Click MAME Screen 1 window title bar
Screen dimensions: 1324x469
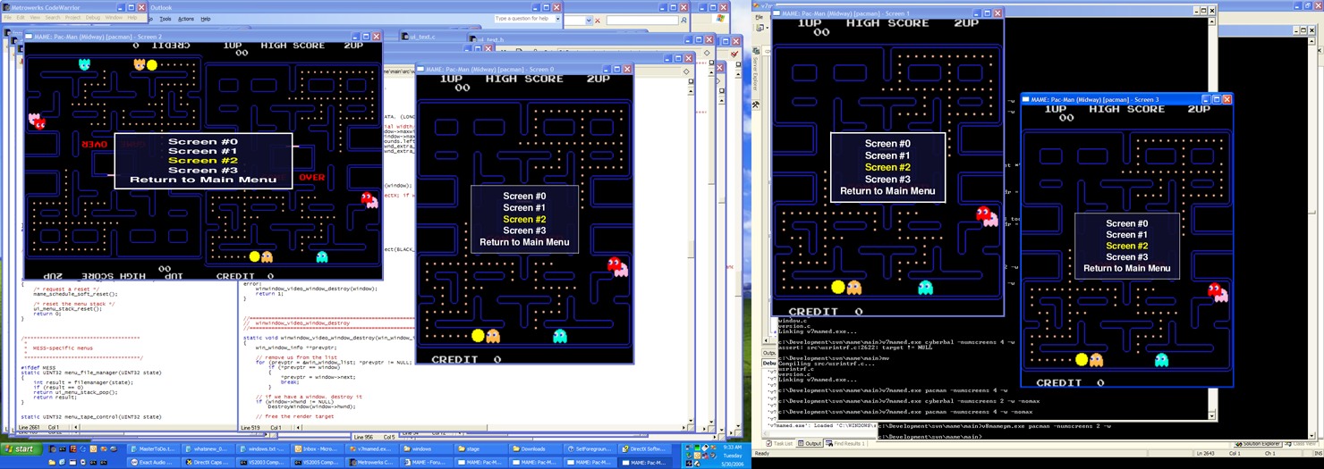(887, 13)
